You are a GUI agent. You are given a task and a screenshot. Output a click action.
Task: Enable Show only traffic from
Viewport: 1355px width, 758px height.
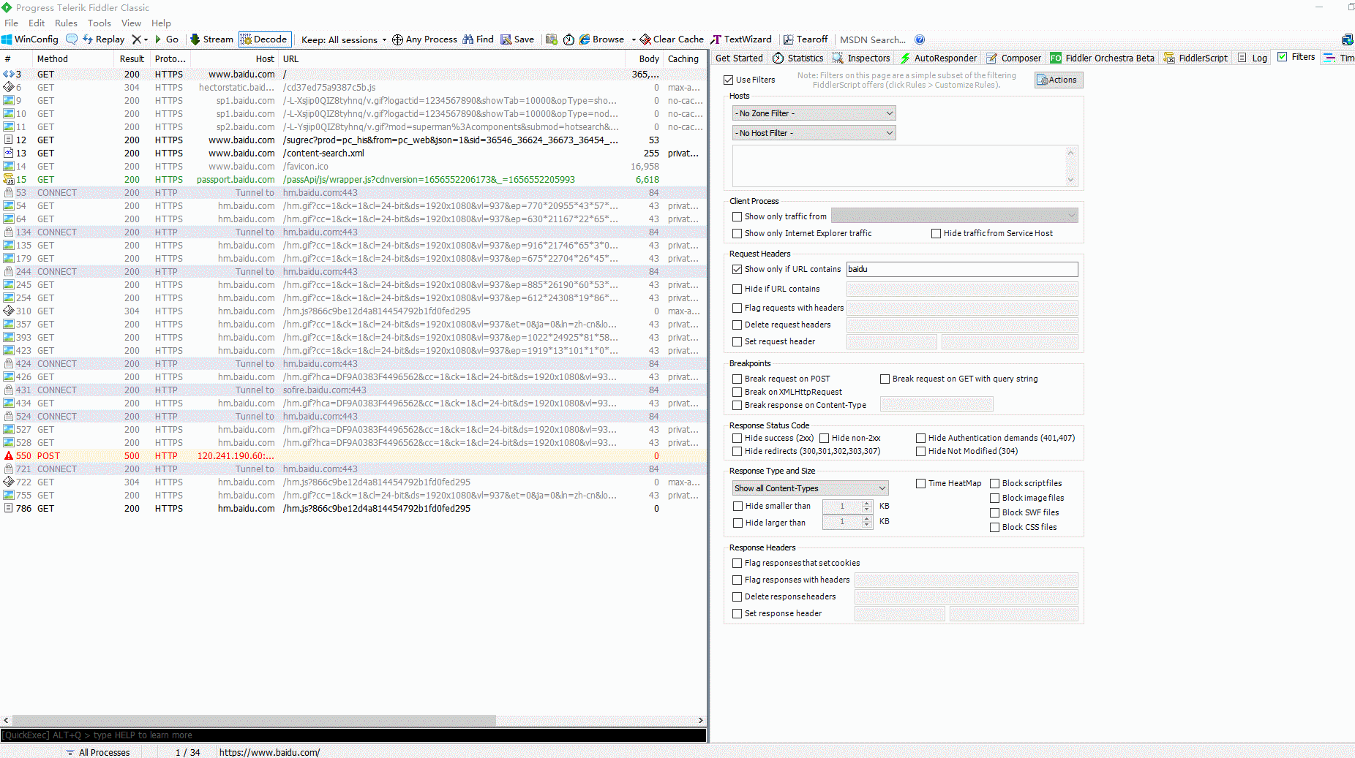tap(737, 216)
